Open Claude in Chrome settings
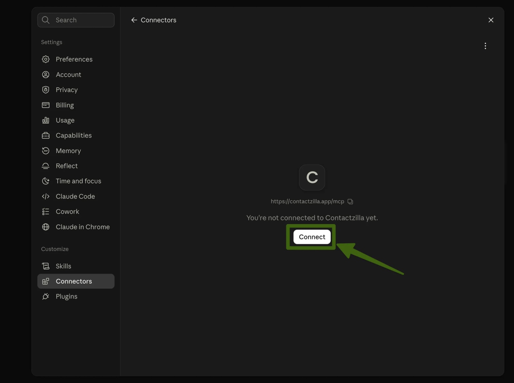Image resolution: width=514 pixels, height=383 pixels. pos(76,227)
